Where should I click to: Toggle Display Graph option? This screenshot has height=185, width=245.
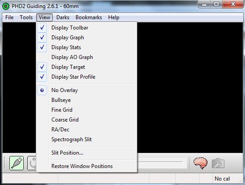(87, 38)
